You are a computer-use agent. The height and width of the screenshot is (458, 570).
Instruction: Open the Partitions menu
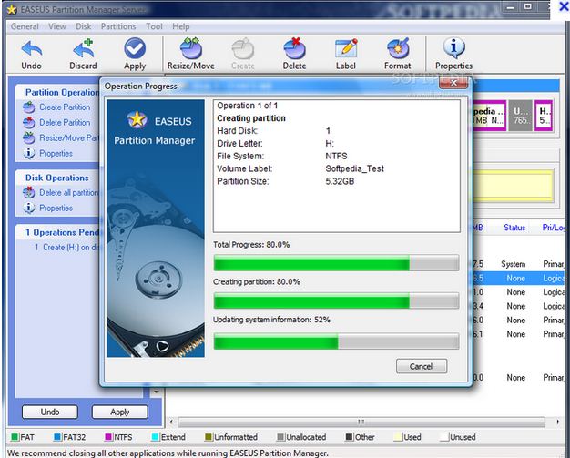tap(118, 26)
